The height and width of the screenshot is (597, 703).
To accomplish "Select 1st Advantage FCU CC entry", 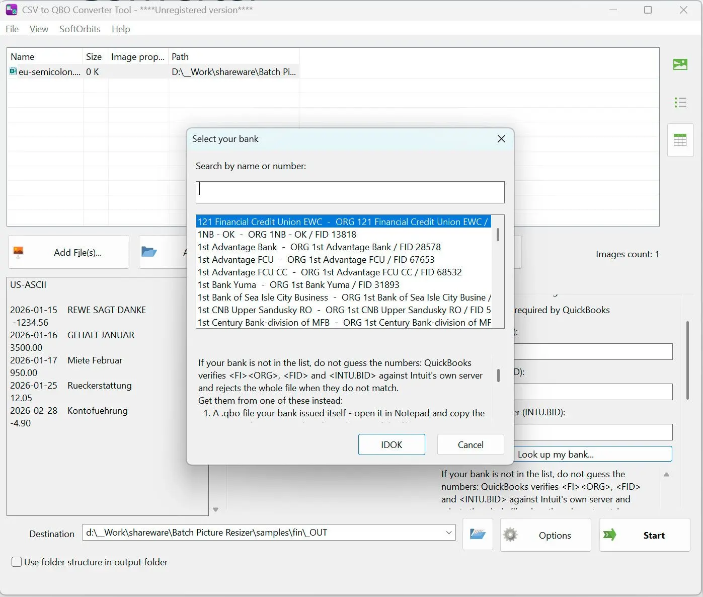I will click(344, 272).
